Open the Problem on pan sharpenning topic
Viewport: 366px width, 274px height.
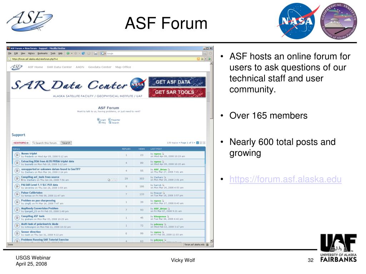tap(38, 201)
